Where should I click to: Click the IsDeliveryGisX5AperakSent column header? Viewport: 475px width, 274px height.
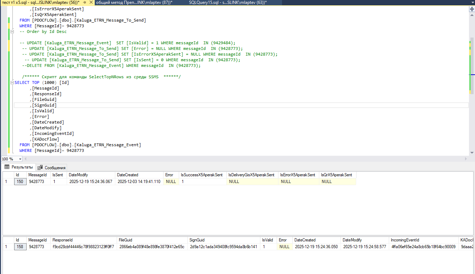coord(252,175)
